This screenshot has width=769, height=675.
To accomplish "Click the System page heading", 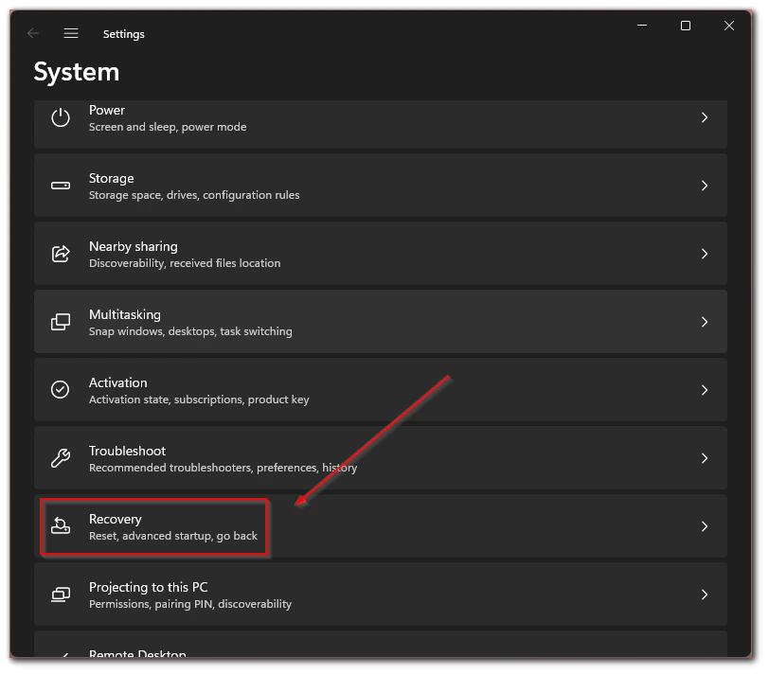I will pos(77,73).
